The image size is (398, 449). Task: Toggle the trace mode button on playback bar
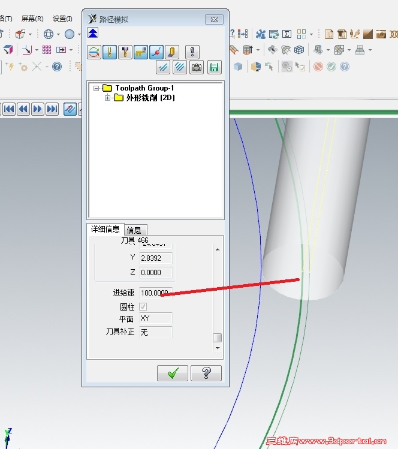tap(70, 109)
